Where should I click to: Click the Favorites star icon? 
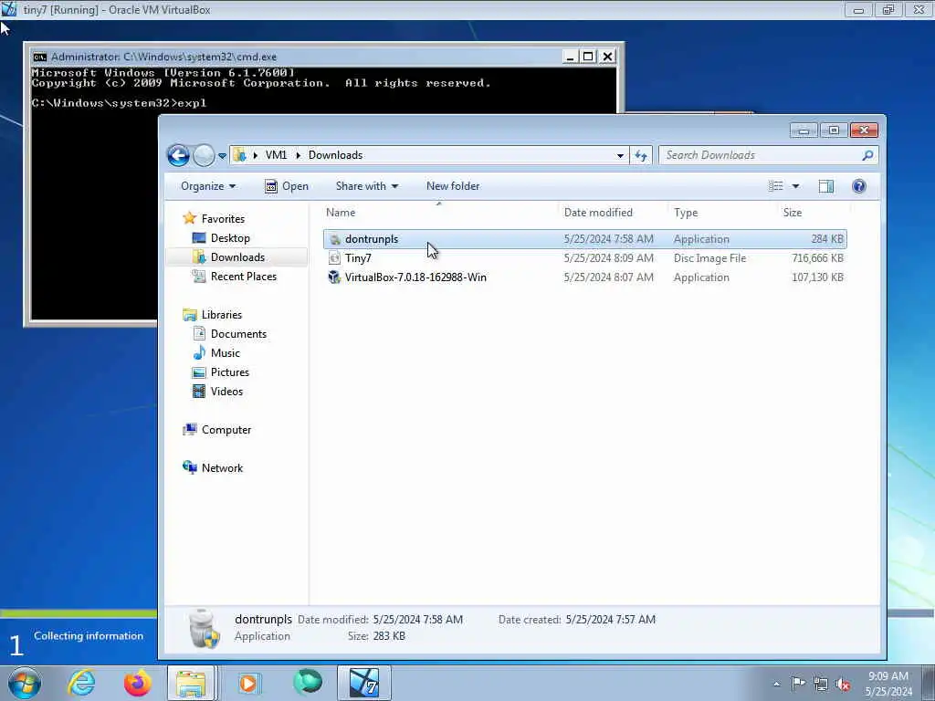pos(190,218)
